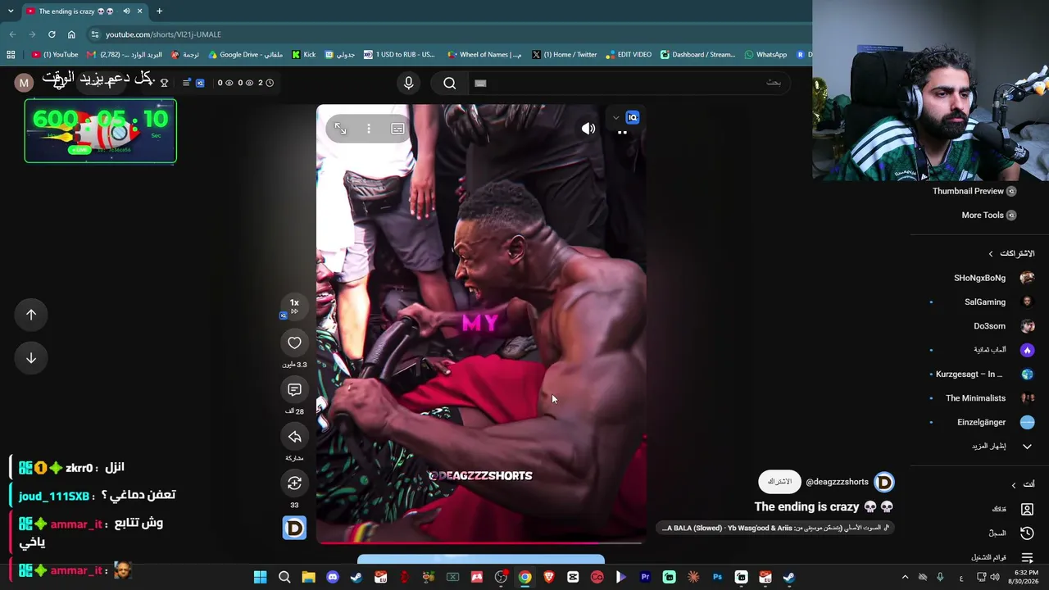This screenshot has height=590, width=1049.
Task: Like the short with the heart button
Action: (x=294, y=343)
